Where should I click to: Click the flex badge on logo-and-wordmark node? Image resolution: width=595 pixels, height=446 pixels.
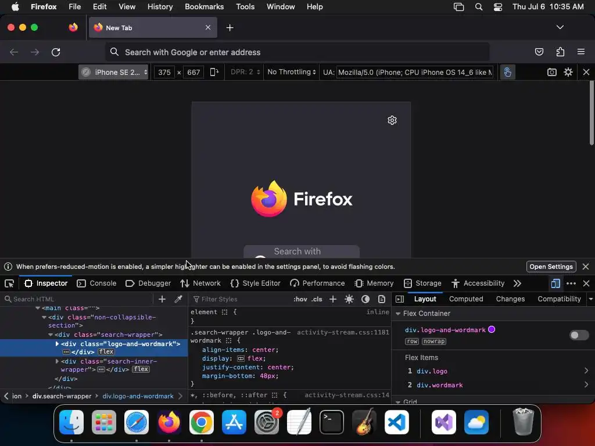(106, 352)
